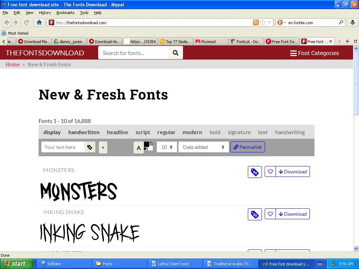Click the Your text here preview field

pos(63,147)
